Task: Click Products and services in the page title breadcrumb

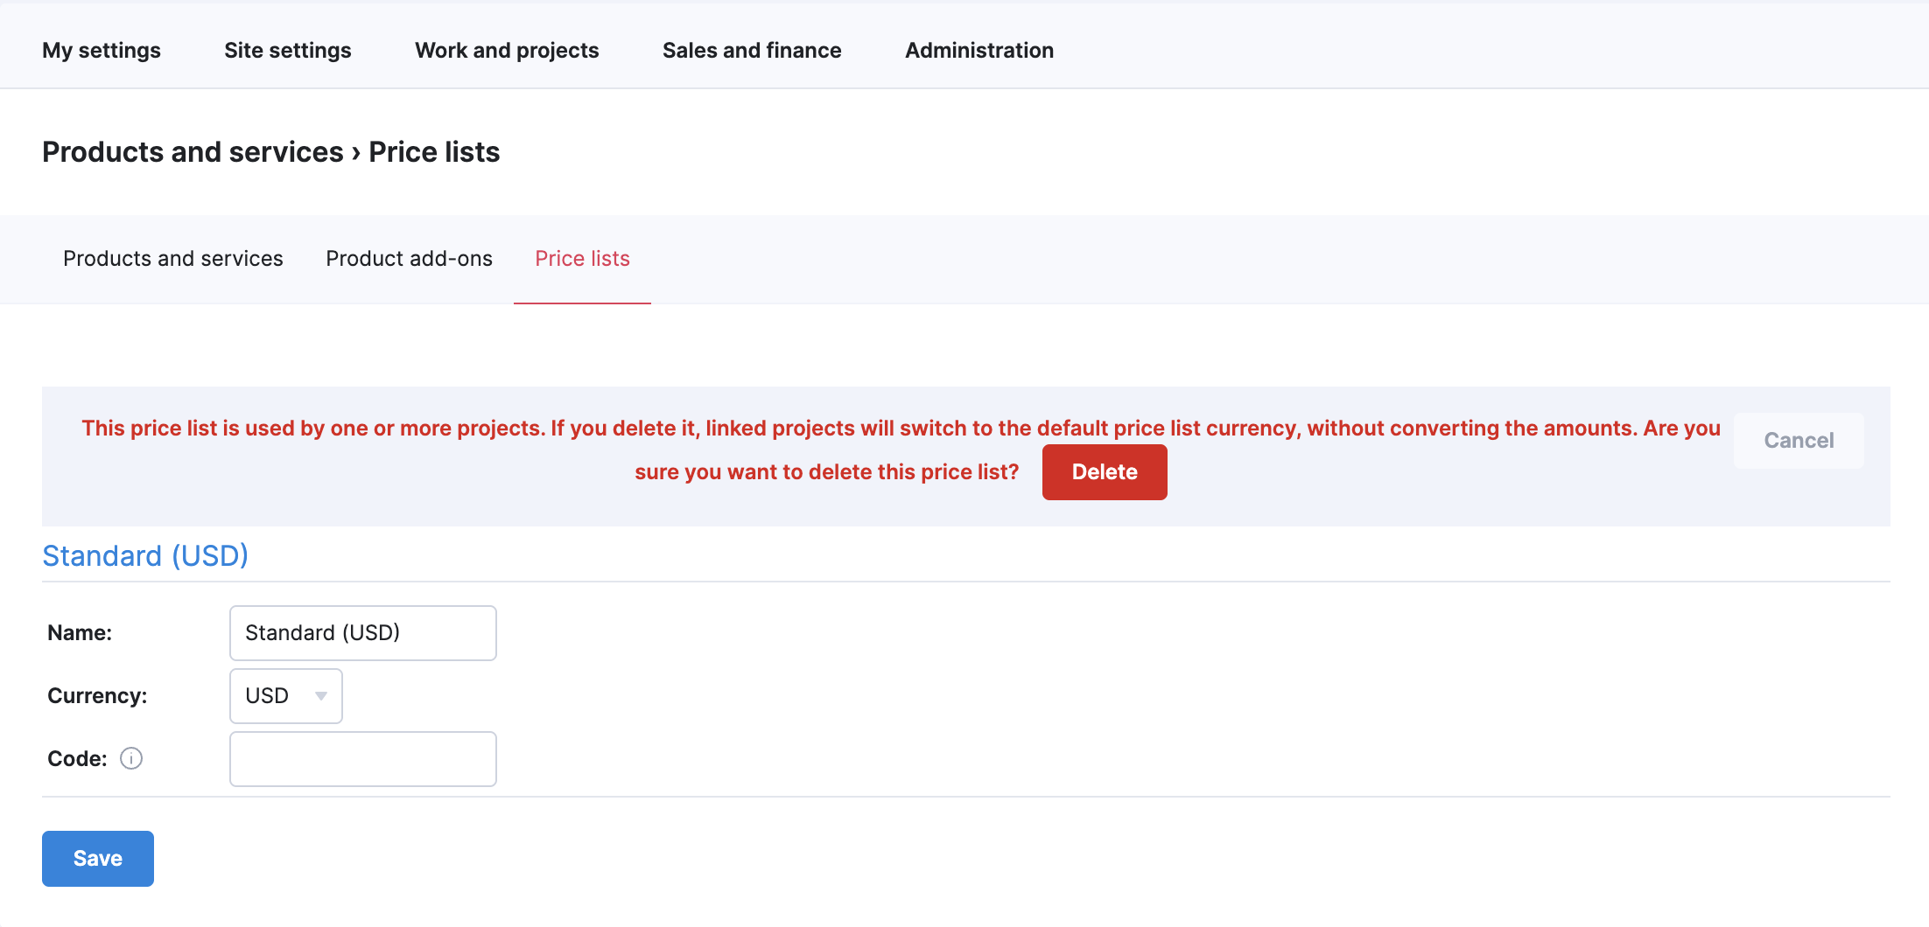Action: pyautogui.click(x=193, y=152)
